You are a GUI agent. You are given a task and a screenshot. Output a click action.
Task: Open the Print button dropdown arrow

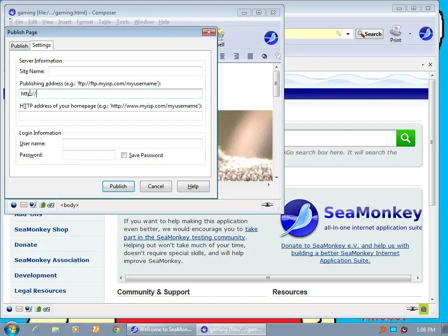(x=410, y=34)
